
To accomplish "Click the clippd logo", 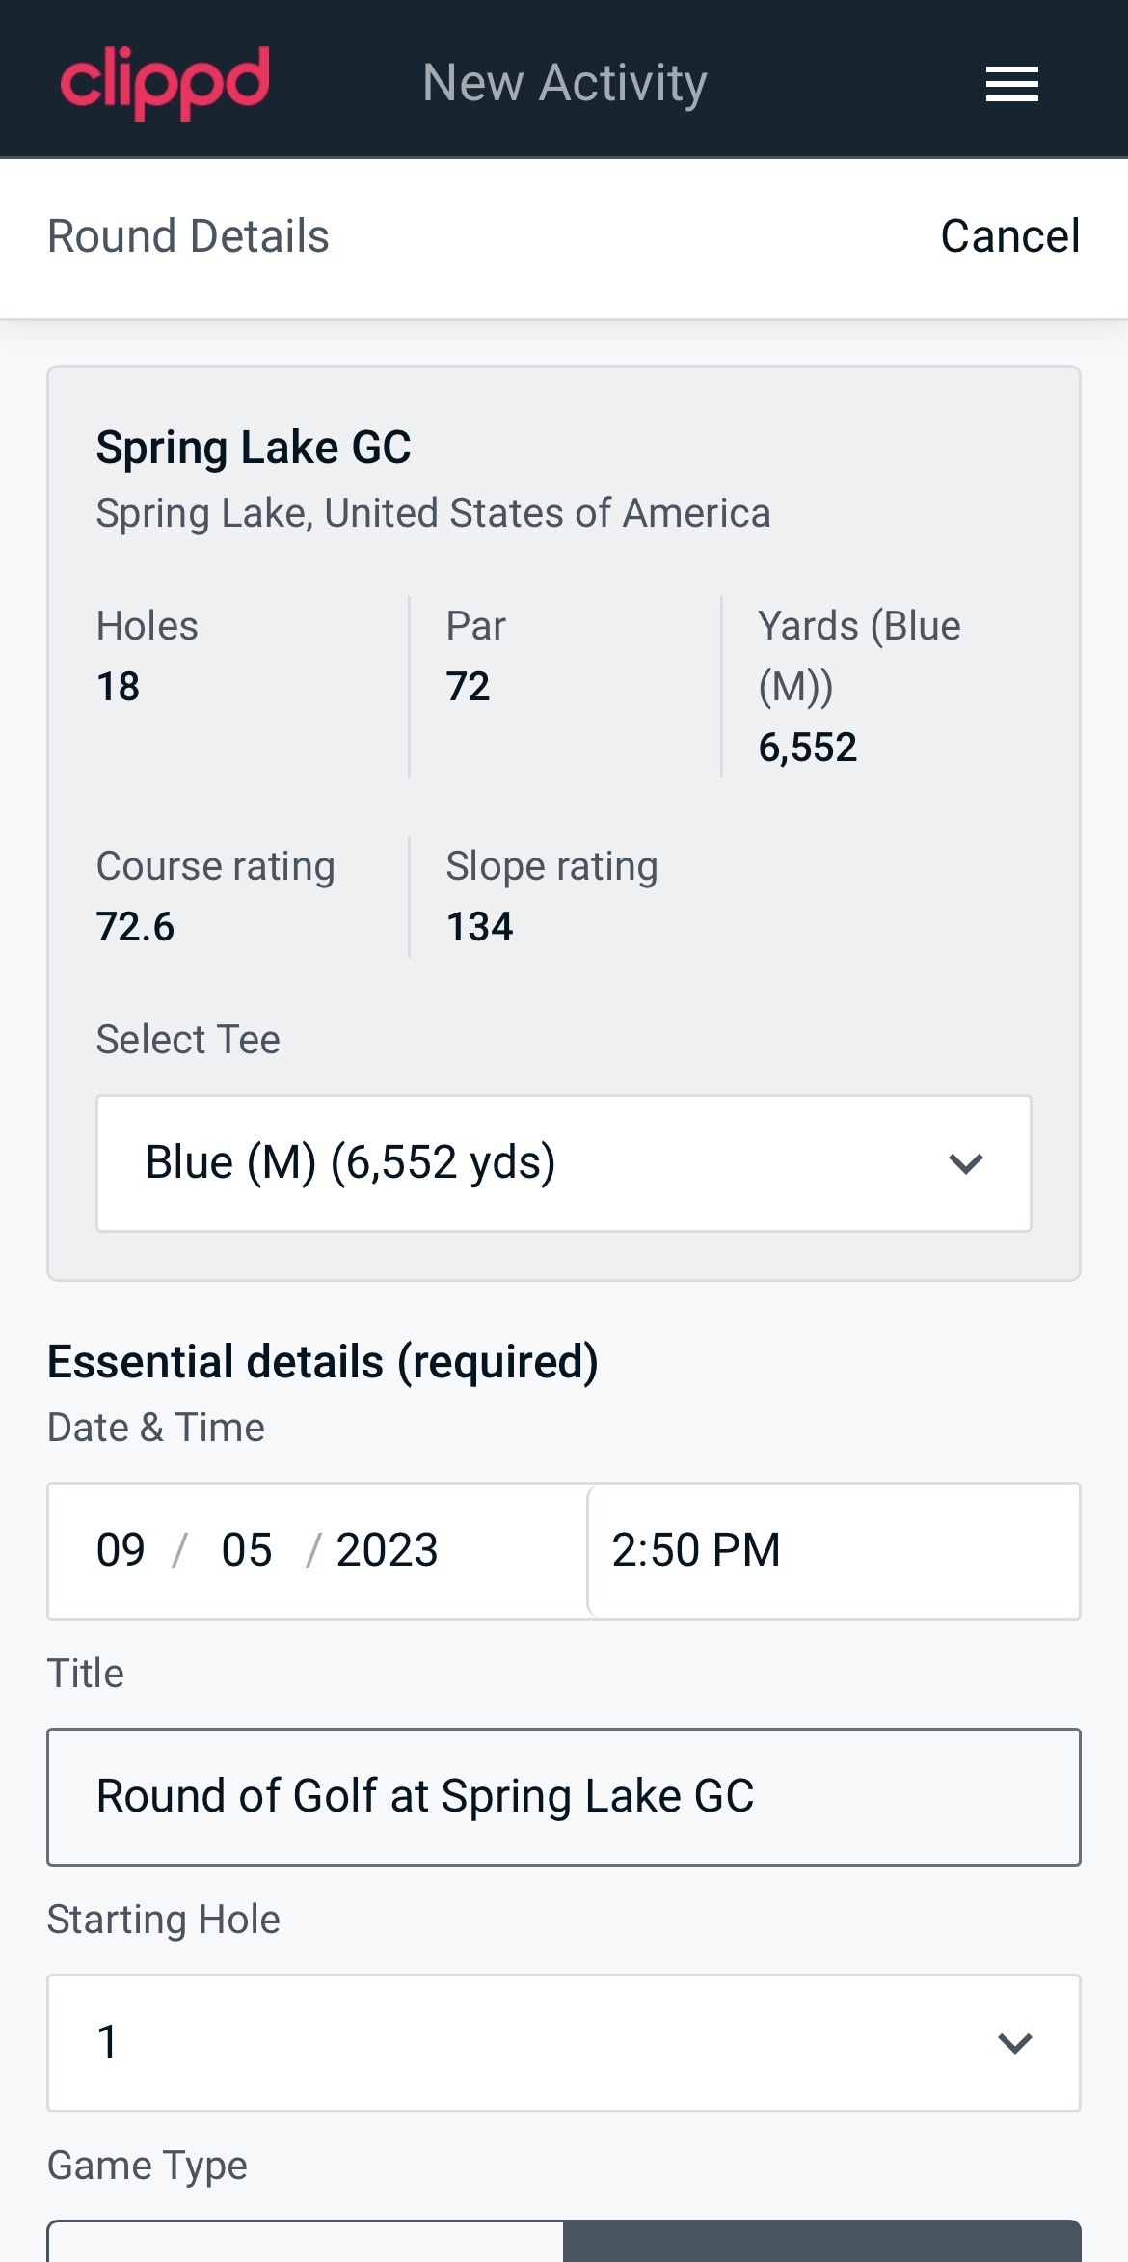I will [x=165, y=82].
